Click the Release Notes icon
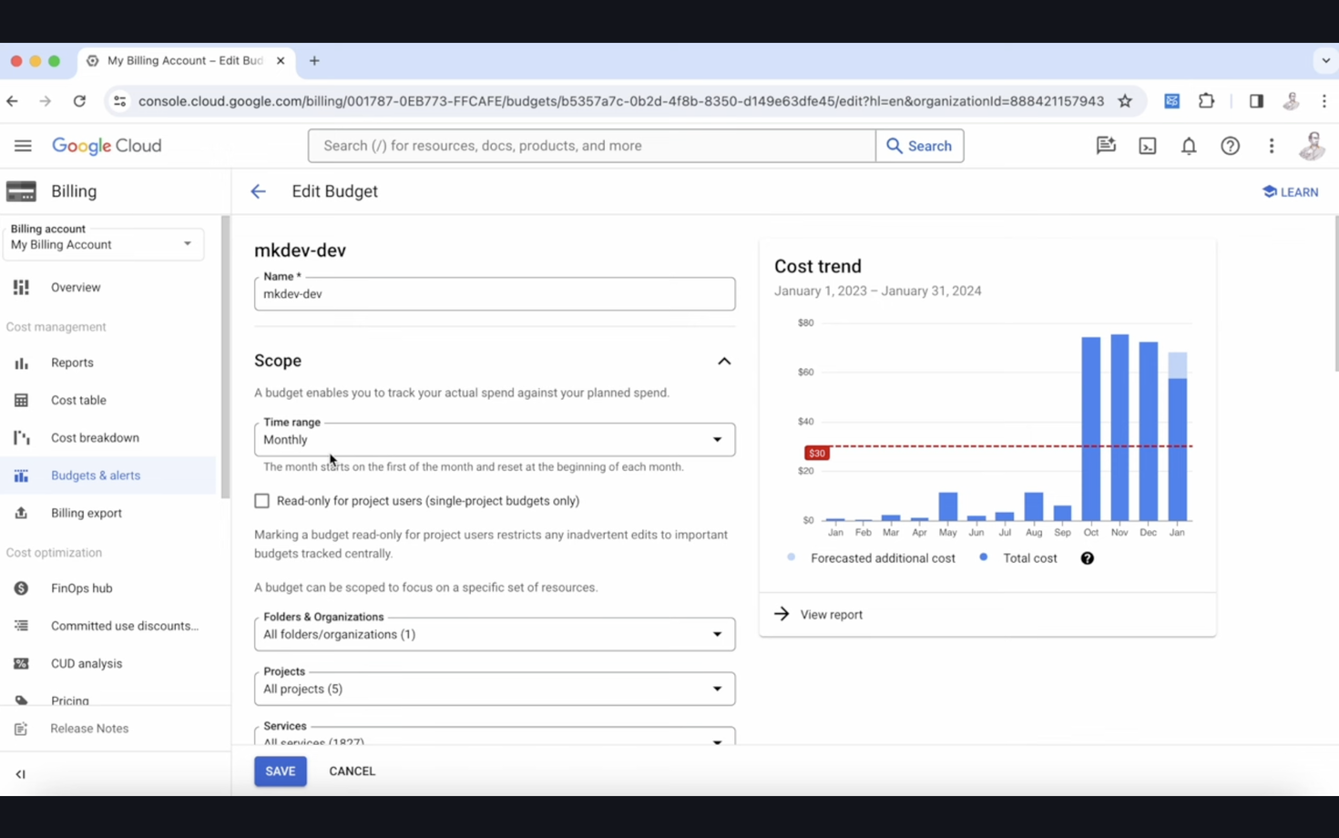The height and width of the screenshot is (838, 1339). click(21, 729)
